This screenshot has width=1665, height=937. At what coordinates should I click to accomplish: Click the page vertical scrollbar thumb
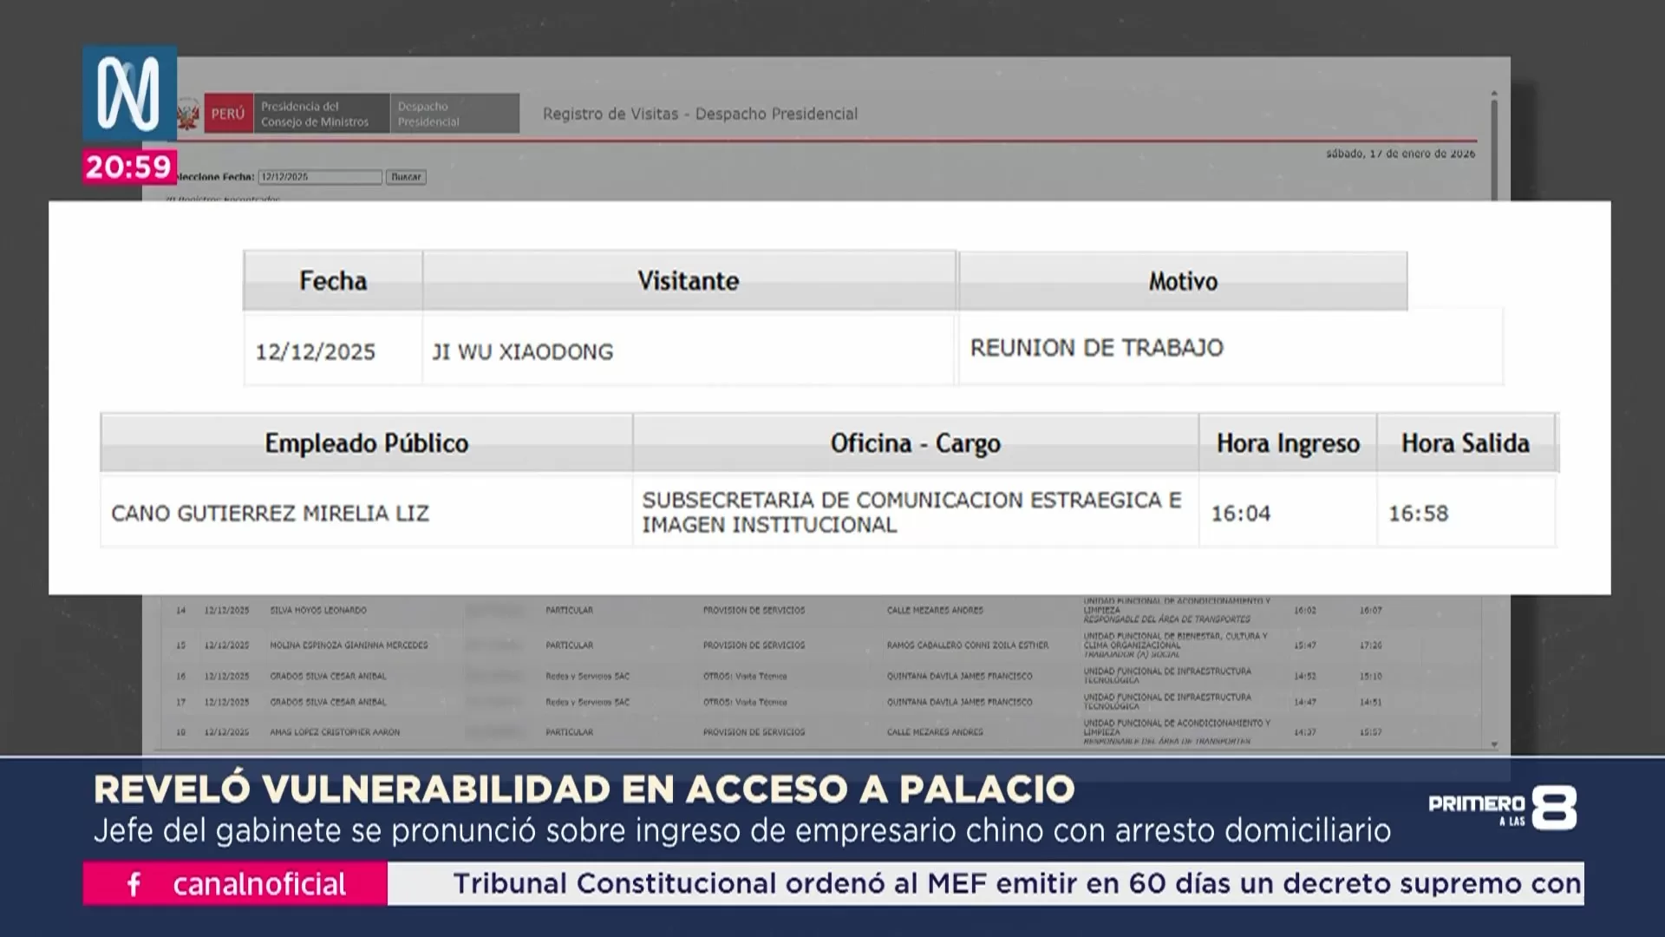1494,147
